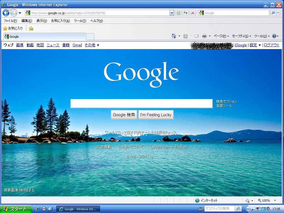The width and height of the screenshot is (284, 213).
Task: Click 背景画像を削除する remove background link
Action: coord(19,190)
